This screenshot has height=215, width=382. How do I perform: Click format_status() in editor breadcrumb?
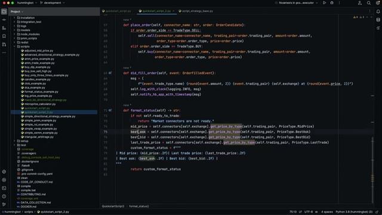pyautogui.click(x=139, y=207)
